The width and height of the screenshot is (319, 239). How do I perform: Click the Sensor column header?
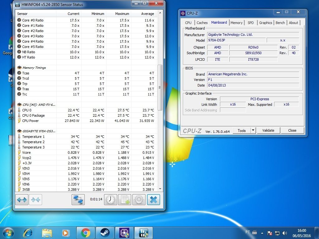pos(36,14)
